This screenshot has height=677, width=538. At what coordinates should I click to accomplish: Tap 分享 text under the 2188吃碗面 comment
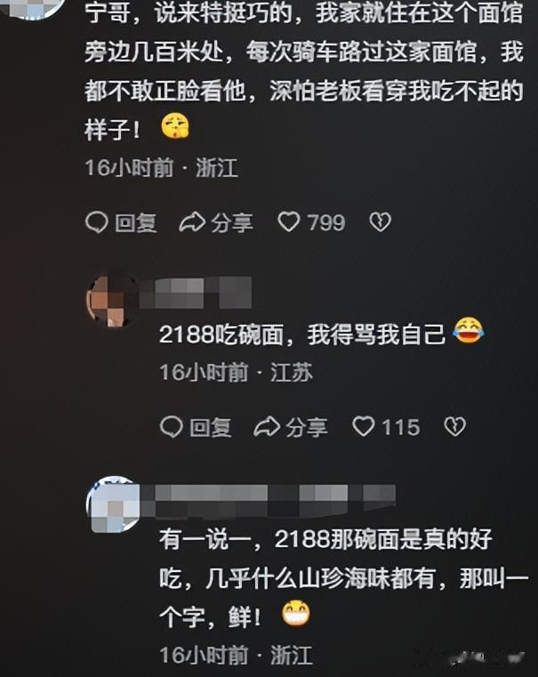pos(307,427)
